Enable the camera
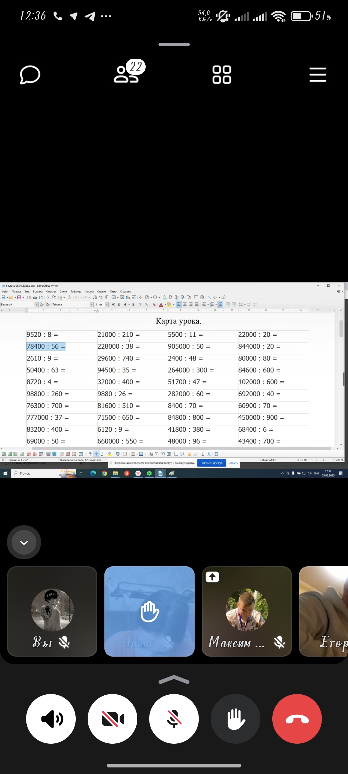The width and height of the screenshot is (348, 774). (x=112, y=719)
